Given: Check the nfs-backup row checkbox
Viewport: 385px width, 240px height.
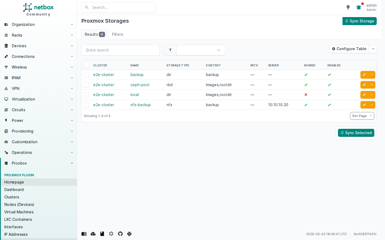Looking at the screenshot, I should (86, 105).
